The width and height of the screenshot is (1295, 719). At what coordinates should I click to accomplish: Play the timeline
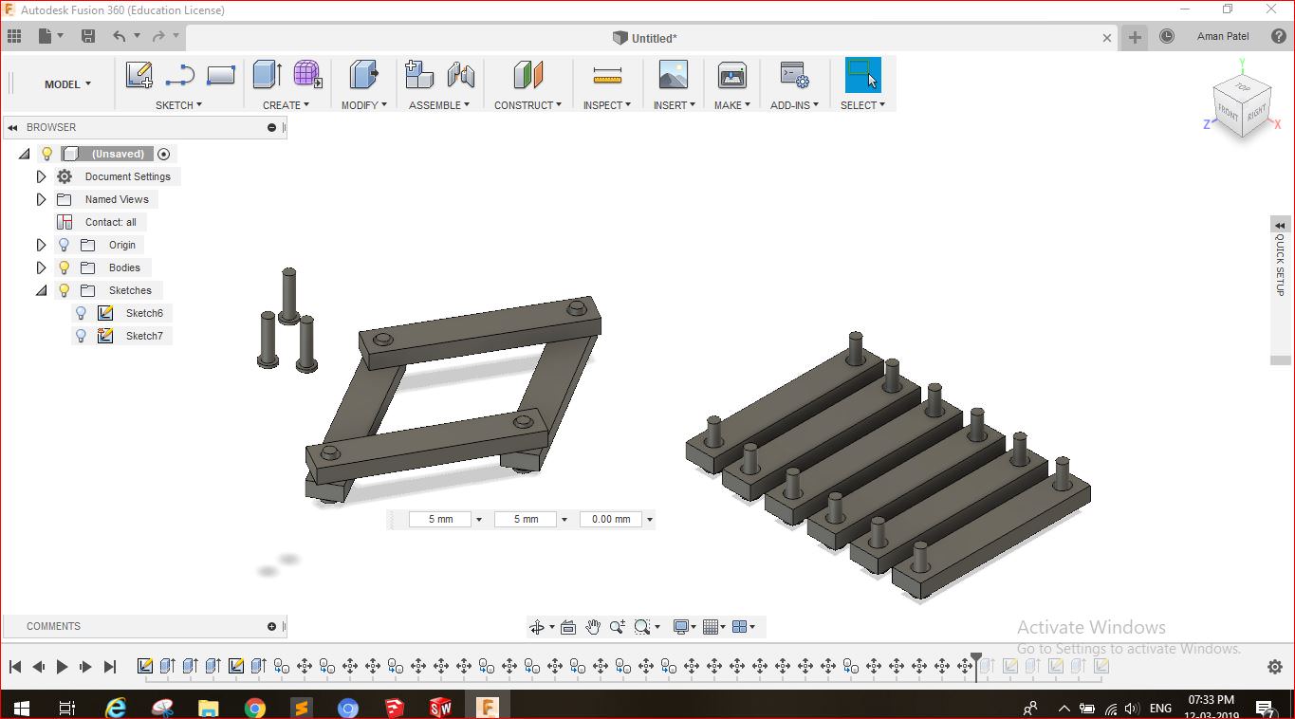(62, 667)
